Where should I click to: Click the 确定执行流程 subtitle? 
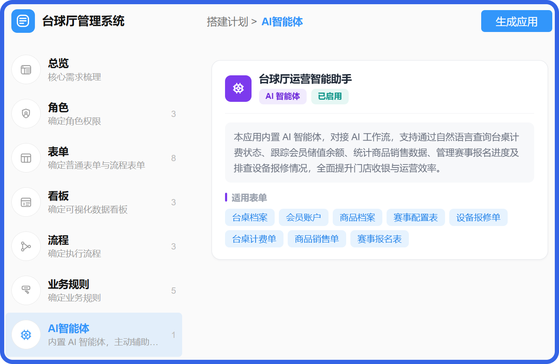point(74,254)
